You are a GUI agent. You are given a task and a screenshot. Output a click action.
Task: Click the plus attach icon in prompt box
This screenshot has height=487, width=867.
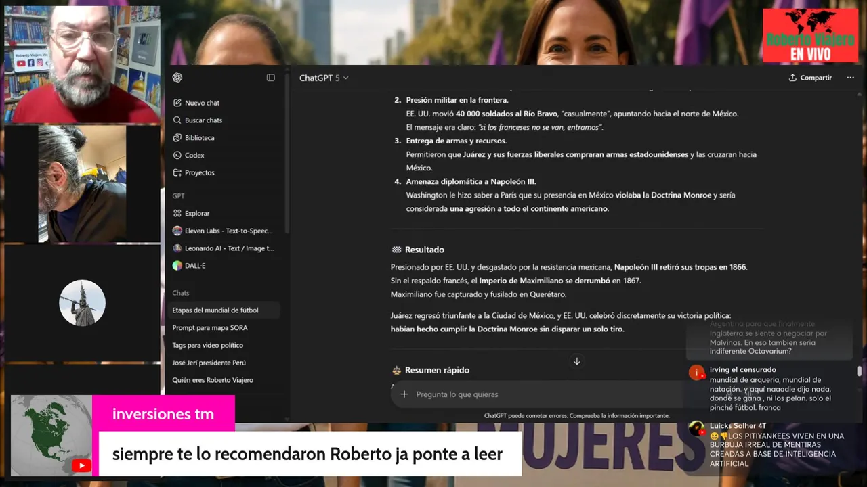404,394
